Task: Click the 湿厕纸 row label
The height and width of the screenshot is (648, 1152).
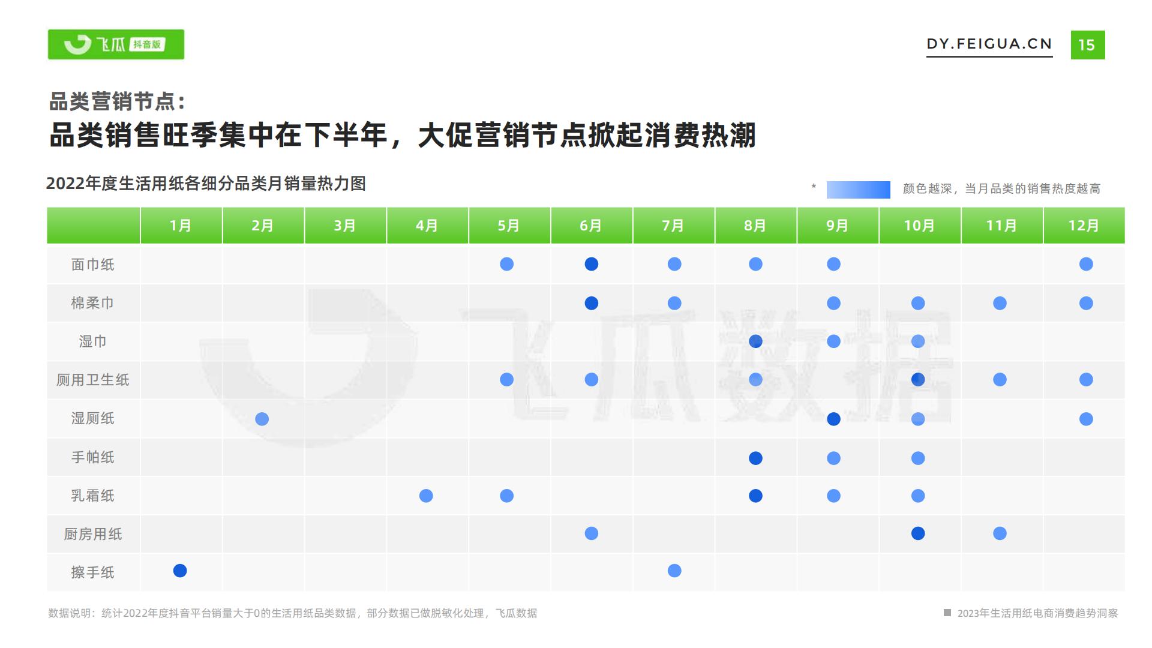Action: [x=92, y=418]
